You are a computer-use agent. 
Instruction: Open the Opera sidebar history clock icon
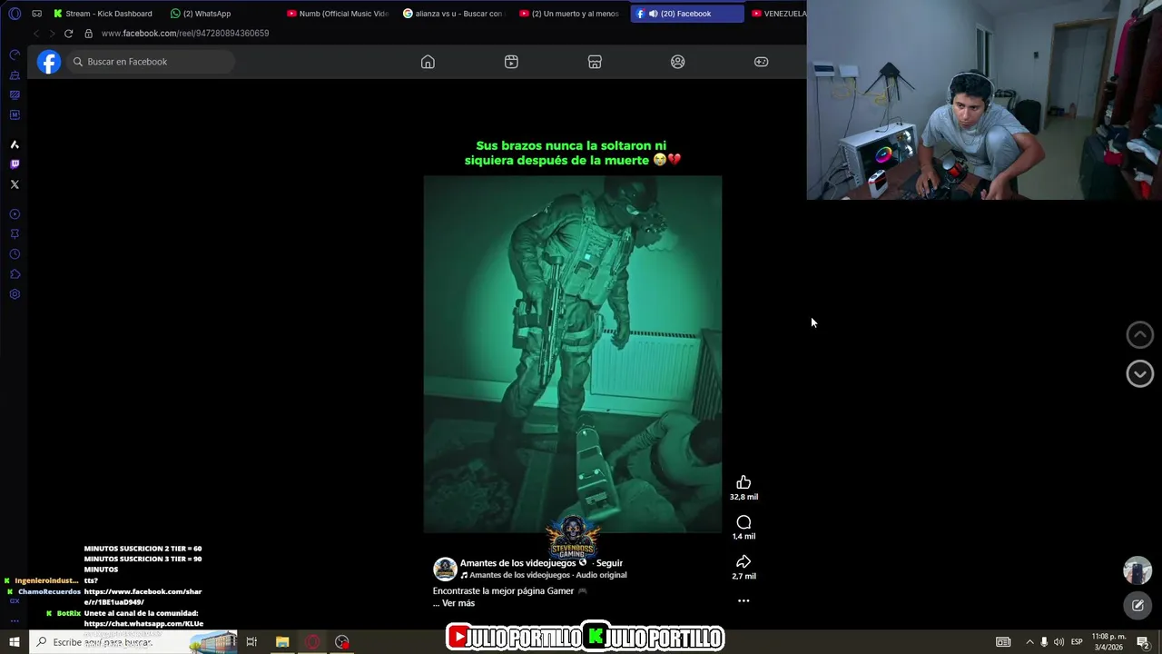pyautogui.click(x=15, y=254)
